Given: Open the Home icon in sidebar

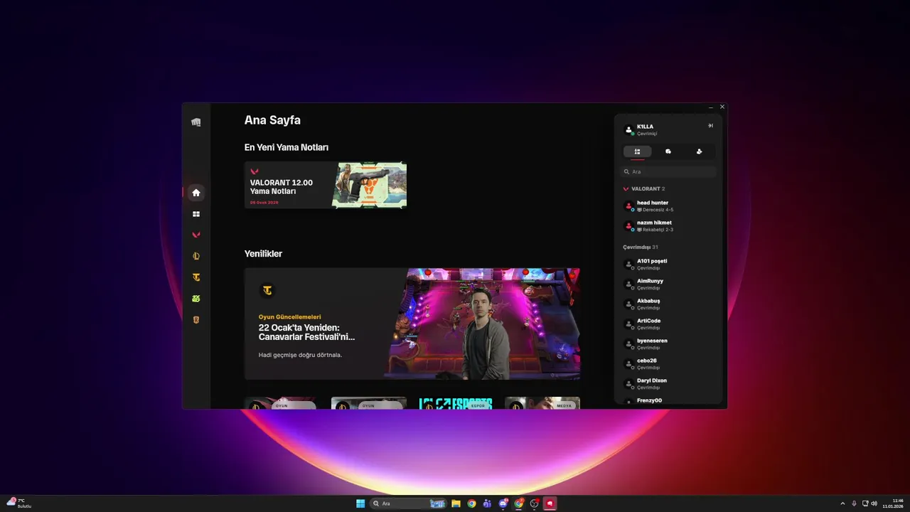Looking at the screenshot, I should point(196,193).
